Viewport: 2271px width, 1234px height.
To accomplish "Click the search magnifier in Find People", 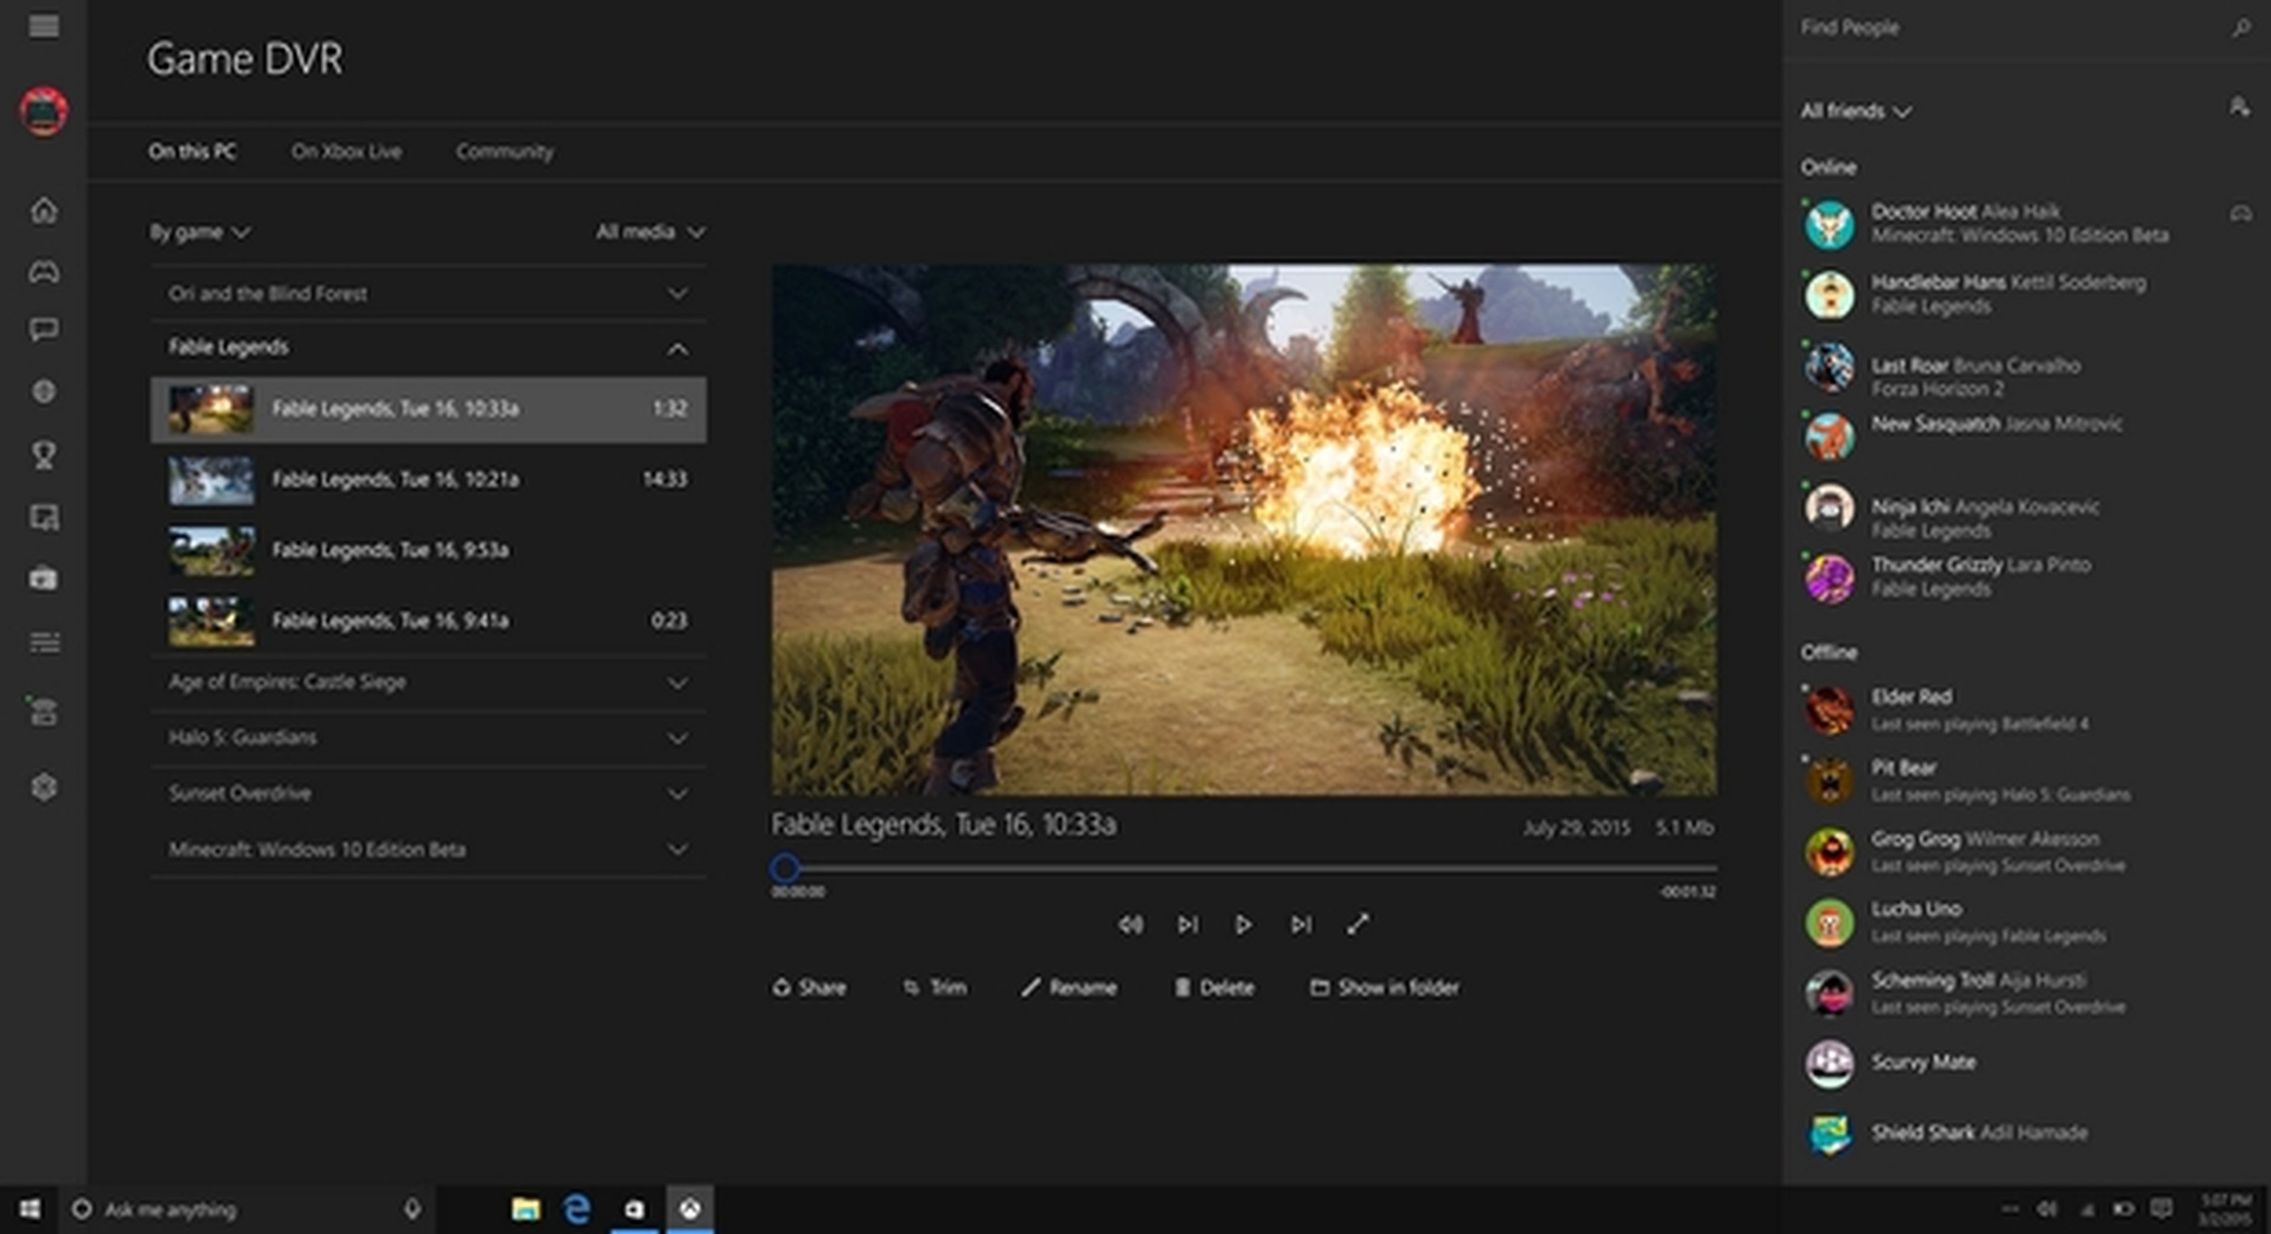I will 2241,28.
